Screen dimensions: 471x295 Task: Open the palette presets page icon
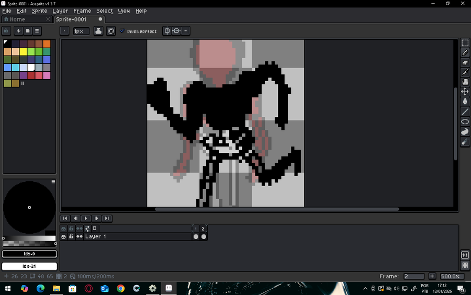point(28,31)
